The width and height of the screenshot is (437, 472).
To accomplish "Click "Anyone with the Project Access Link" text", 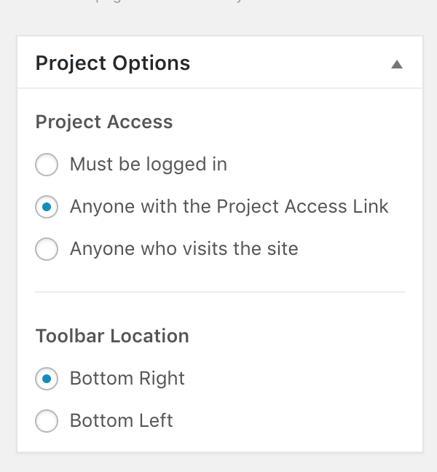I will tap(229, 207).
